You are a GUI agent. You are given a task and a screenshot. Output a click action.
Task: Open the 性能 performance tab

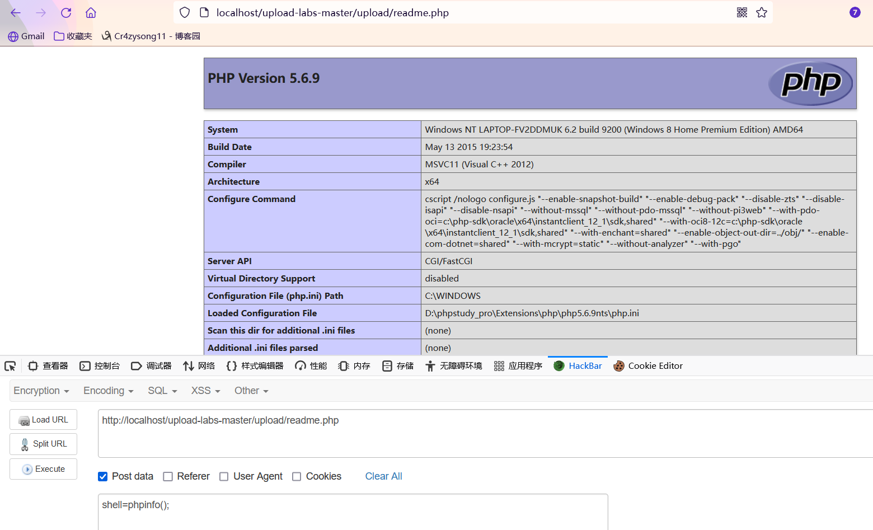(311, 366)
